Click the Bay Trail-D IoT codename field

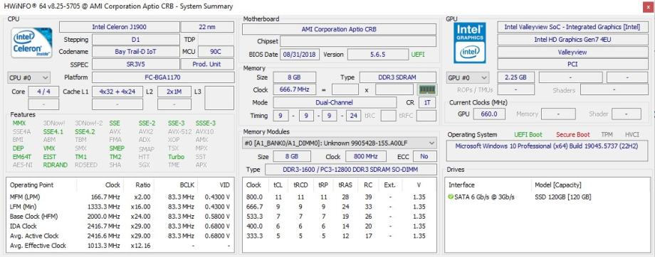click(136, 52)
